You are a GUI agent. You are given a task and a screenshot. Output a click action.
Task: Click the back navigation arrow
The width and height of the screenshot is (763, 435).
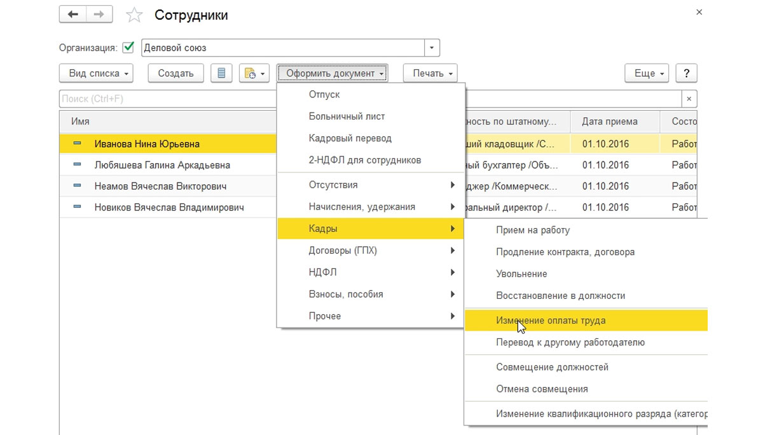coord(72,15)
